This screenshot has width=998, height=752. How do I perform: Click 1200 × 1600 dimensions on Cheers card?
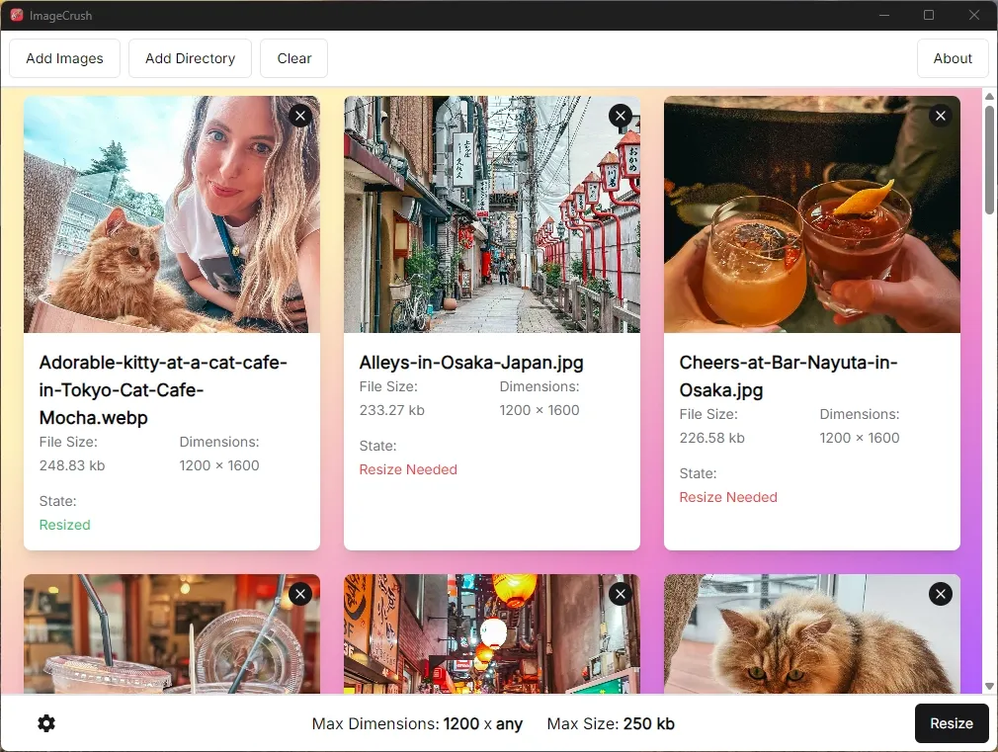click(860, 438)
